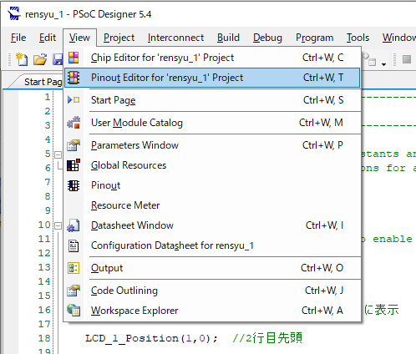This screenshot has height=354, width=416.
Task: Choose Parameters Window menu entry
Action: pyautogui.click(x=213, y=145)
